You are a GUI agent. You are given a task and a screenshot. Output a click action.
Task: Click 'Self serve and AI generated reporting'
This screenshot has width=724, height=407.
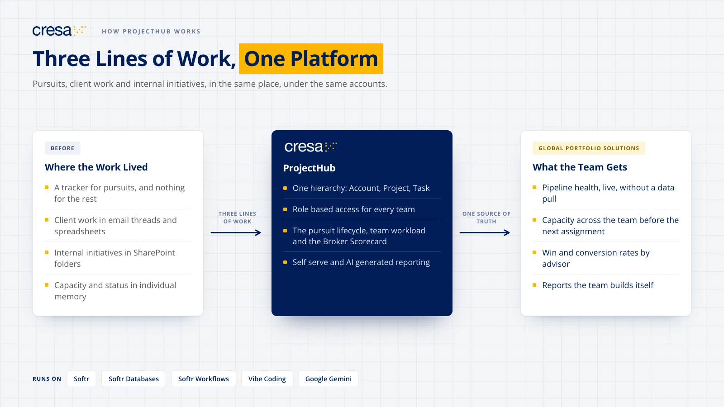click(x=361, y=262)
